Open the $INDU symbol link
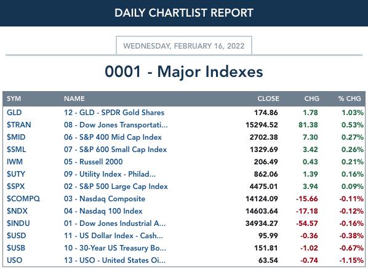This screenshot has height=269, width=368. [18, 223]
